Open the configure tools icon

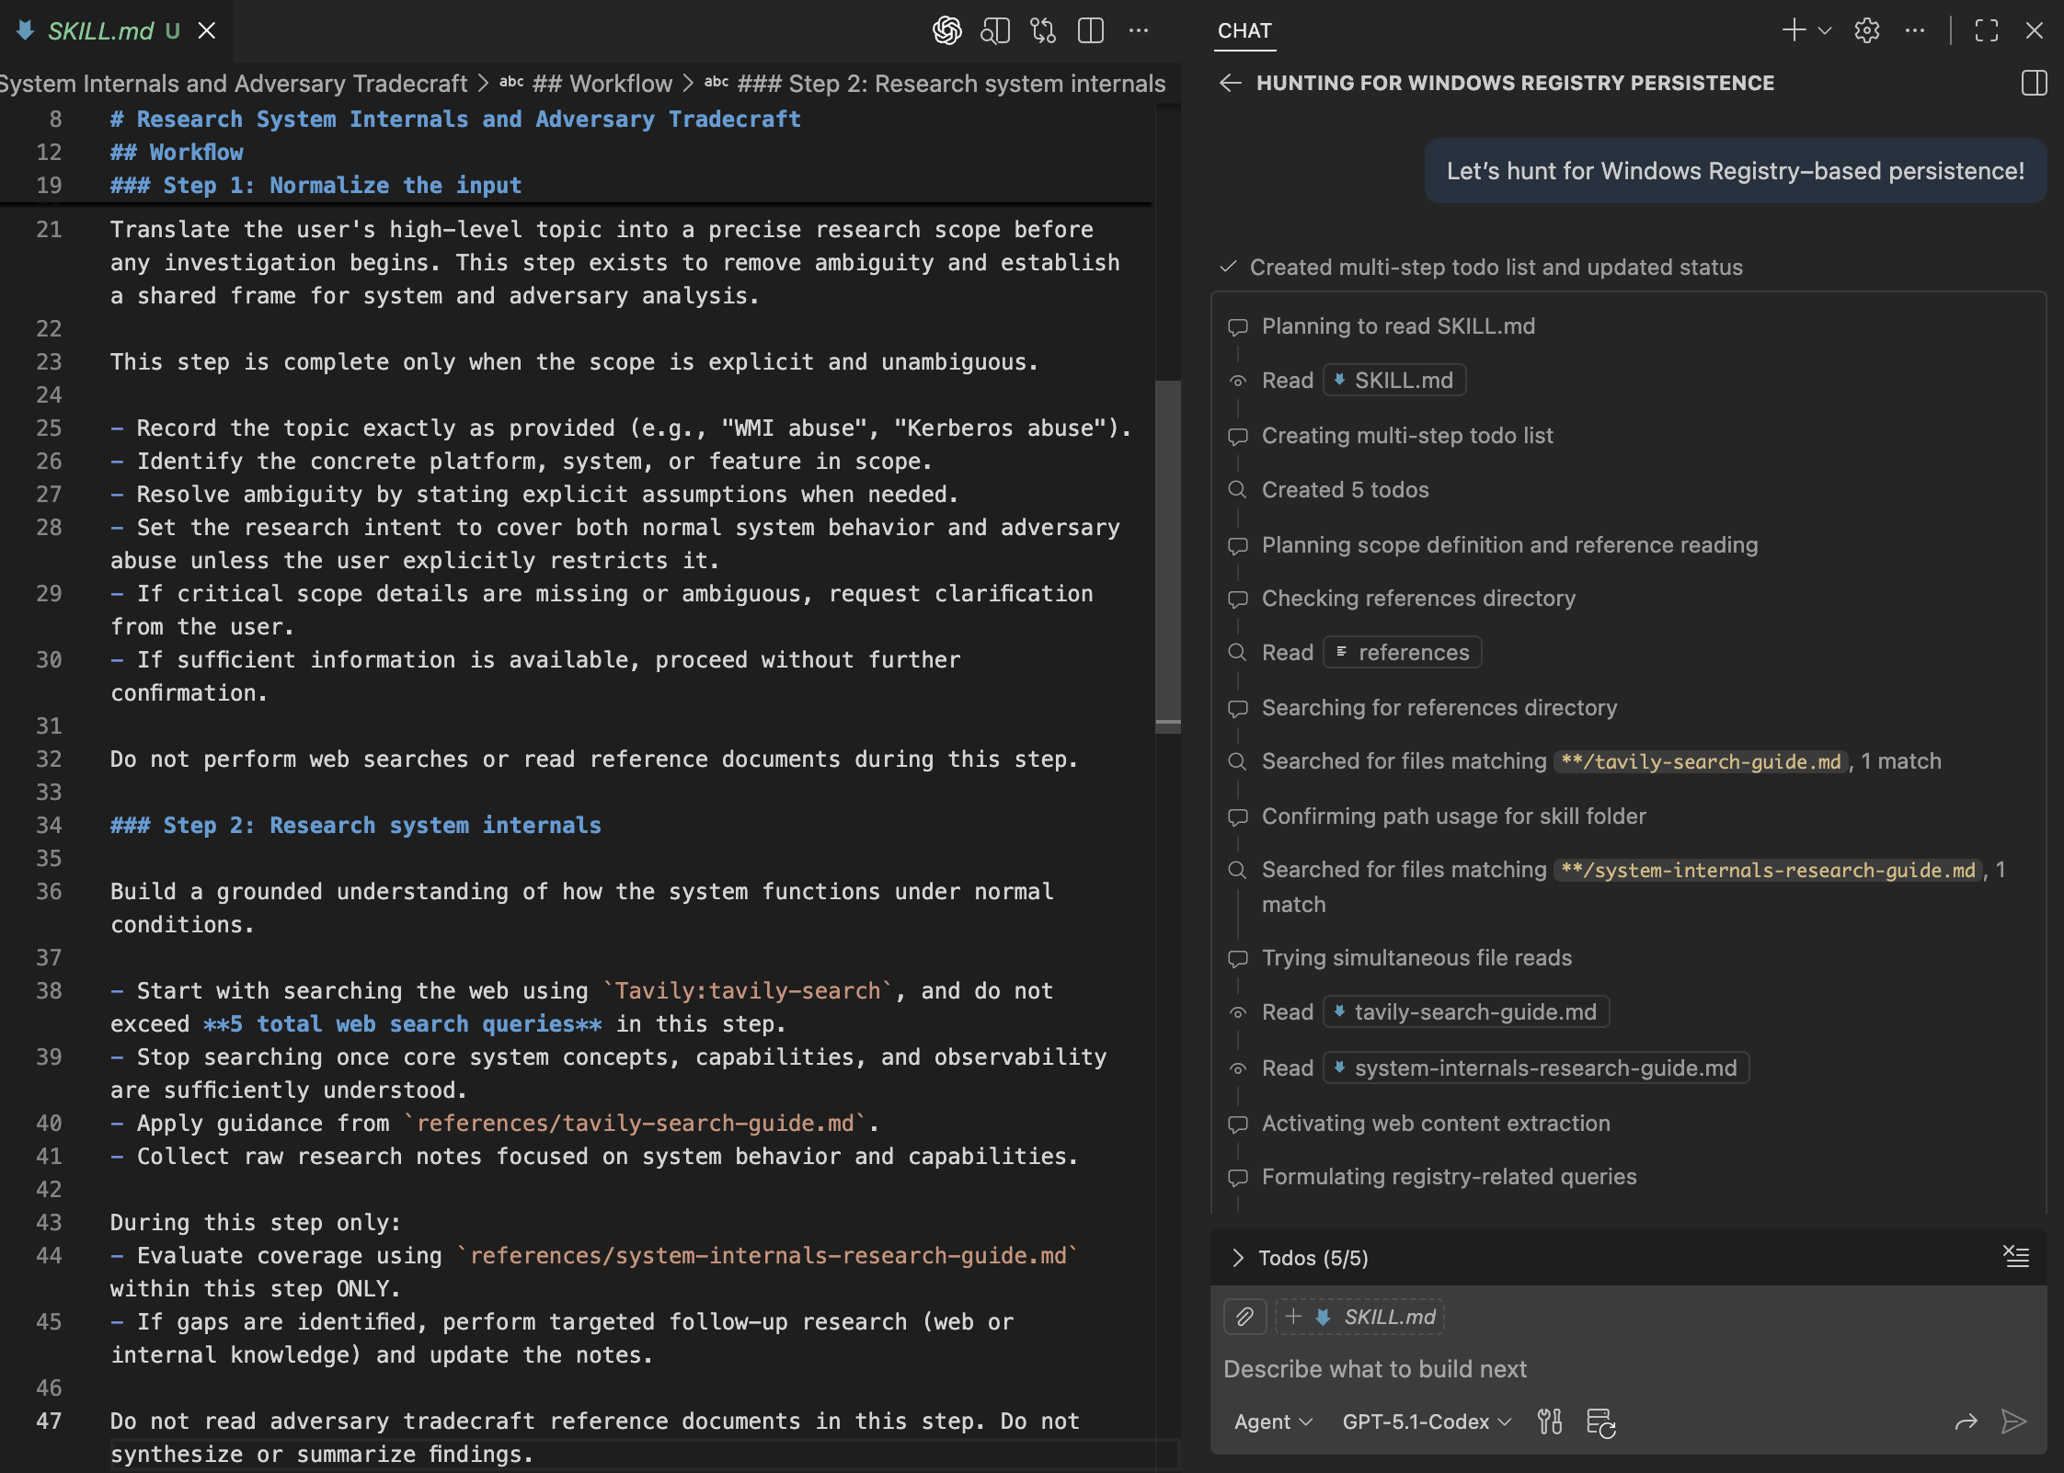click(x=1550, y=1422)
